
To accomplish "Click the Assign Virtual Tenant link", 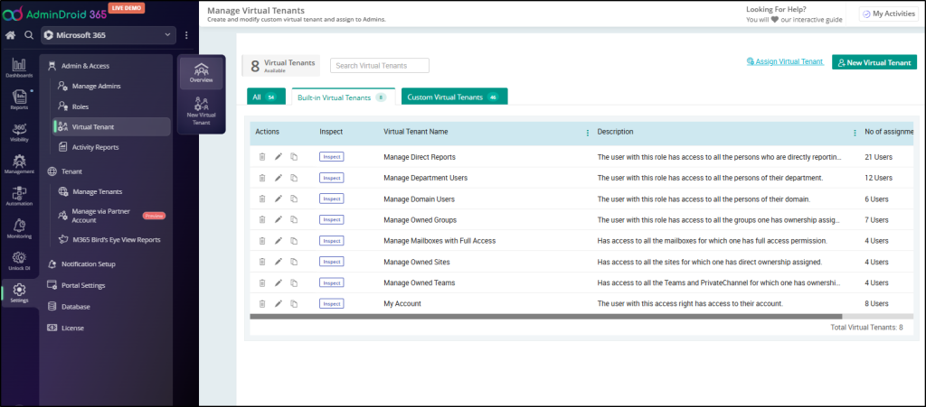I will point(785,61).
